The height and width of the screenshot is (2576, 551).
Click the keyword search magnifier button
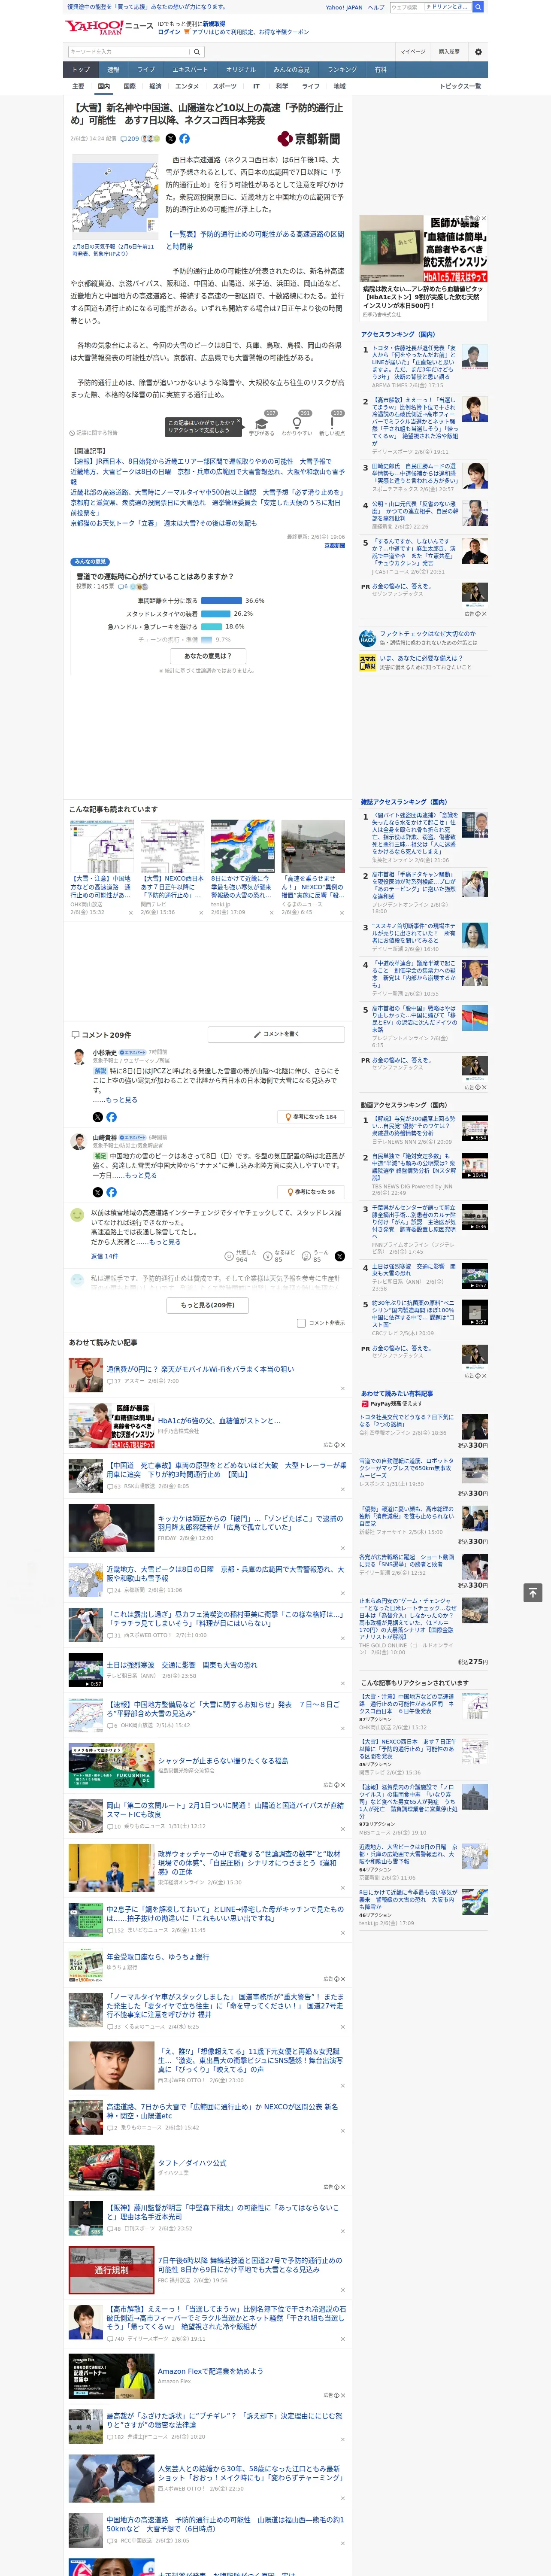click(x=196, y=51)
